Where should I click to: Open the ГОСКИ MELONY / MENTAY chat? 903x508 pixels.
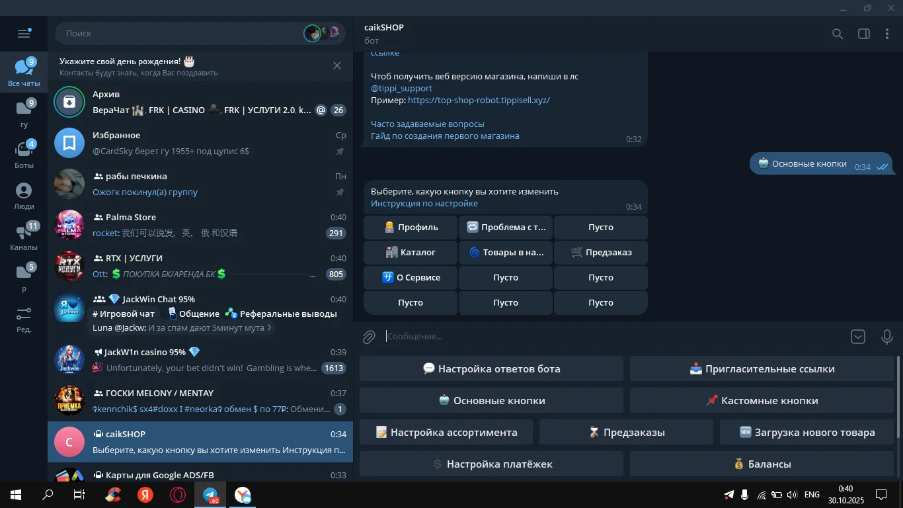(x=200, y=401)
